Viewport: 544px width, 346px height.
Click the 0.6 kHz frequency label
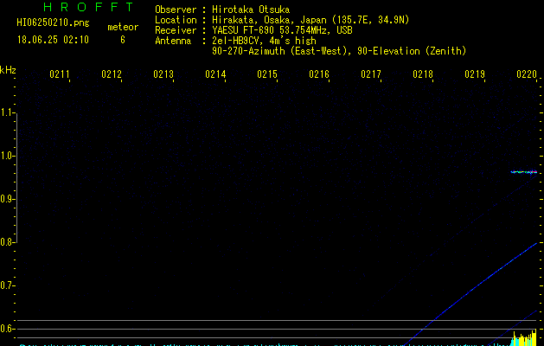7,329
